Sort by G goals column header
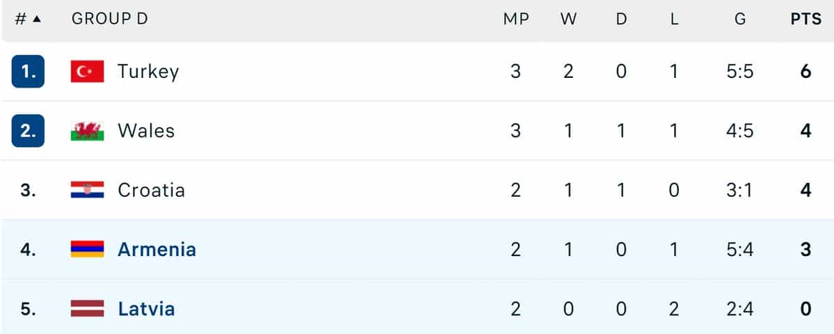Screen dimensions: 834x334 (740, 19)
